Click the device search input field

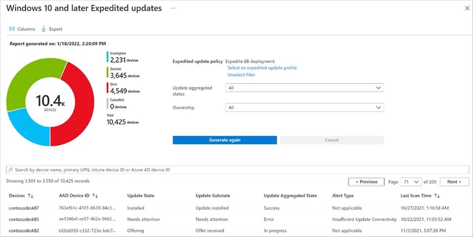(x=118, y=170)
